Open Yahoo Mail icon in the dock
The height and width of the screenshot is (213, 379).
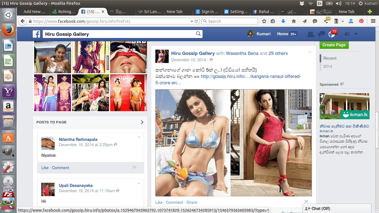(x=8, y=91)
